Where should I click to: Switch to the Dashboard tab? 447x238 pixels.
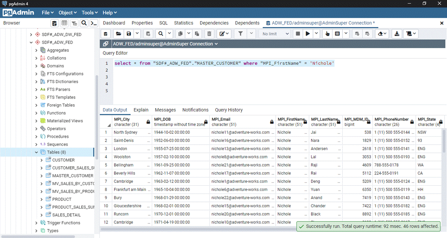point(114,23)
